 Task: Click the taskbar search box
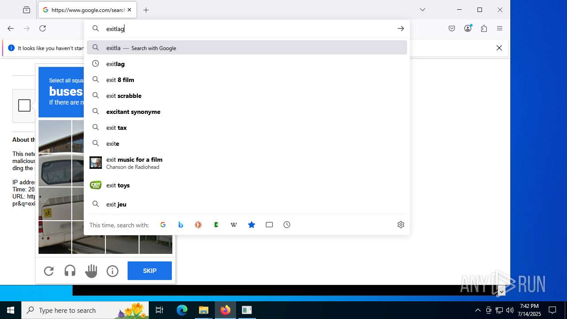pos(85,310)
